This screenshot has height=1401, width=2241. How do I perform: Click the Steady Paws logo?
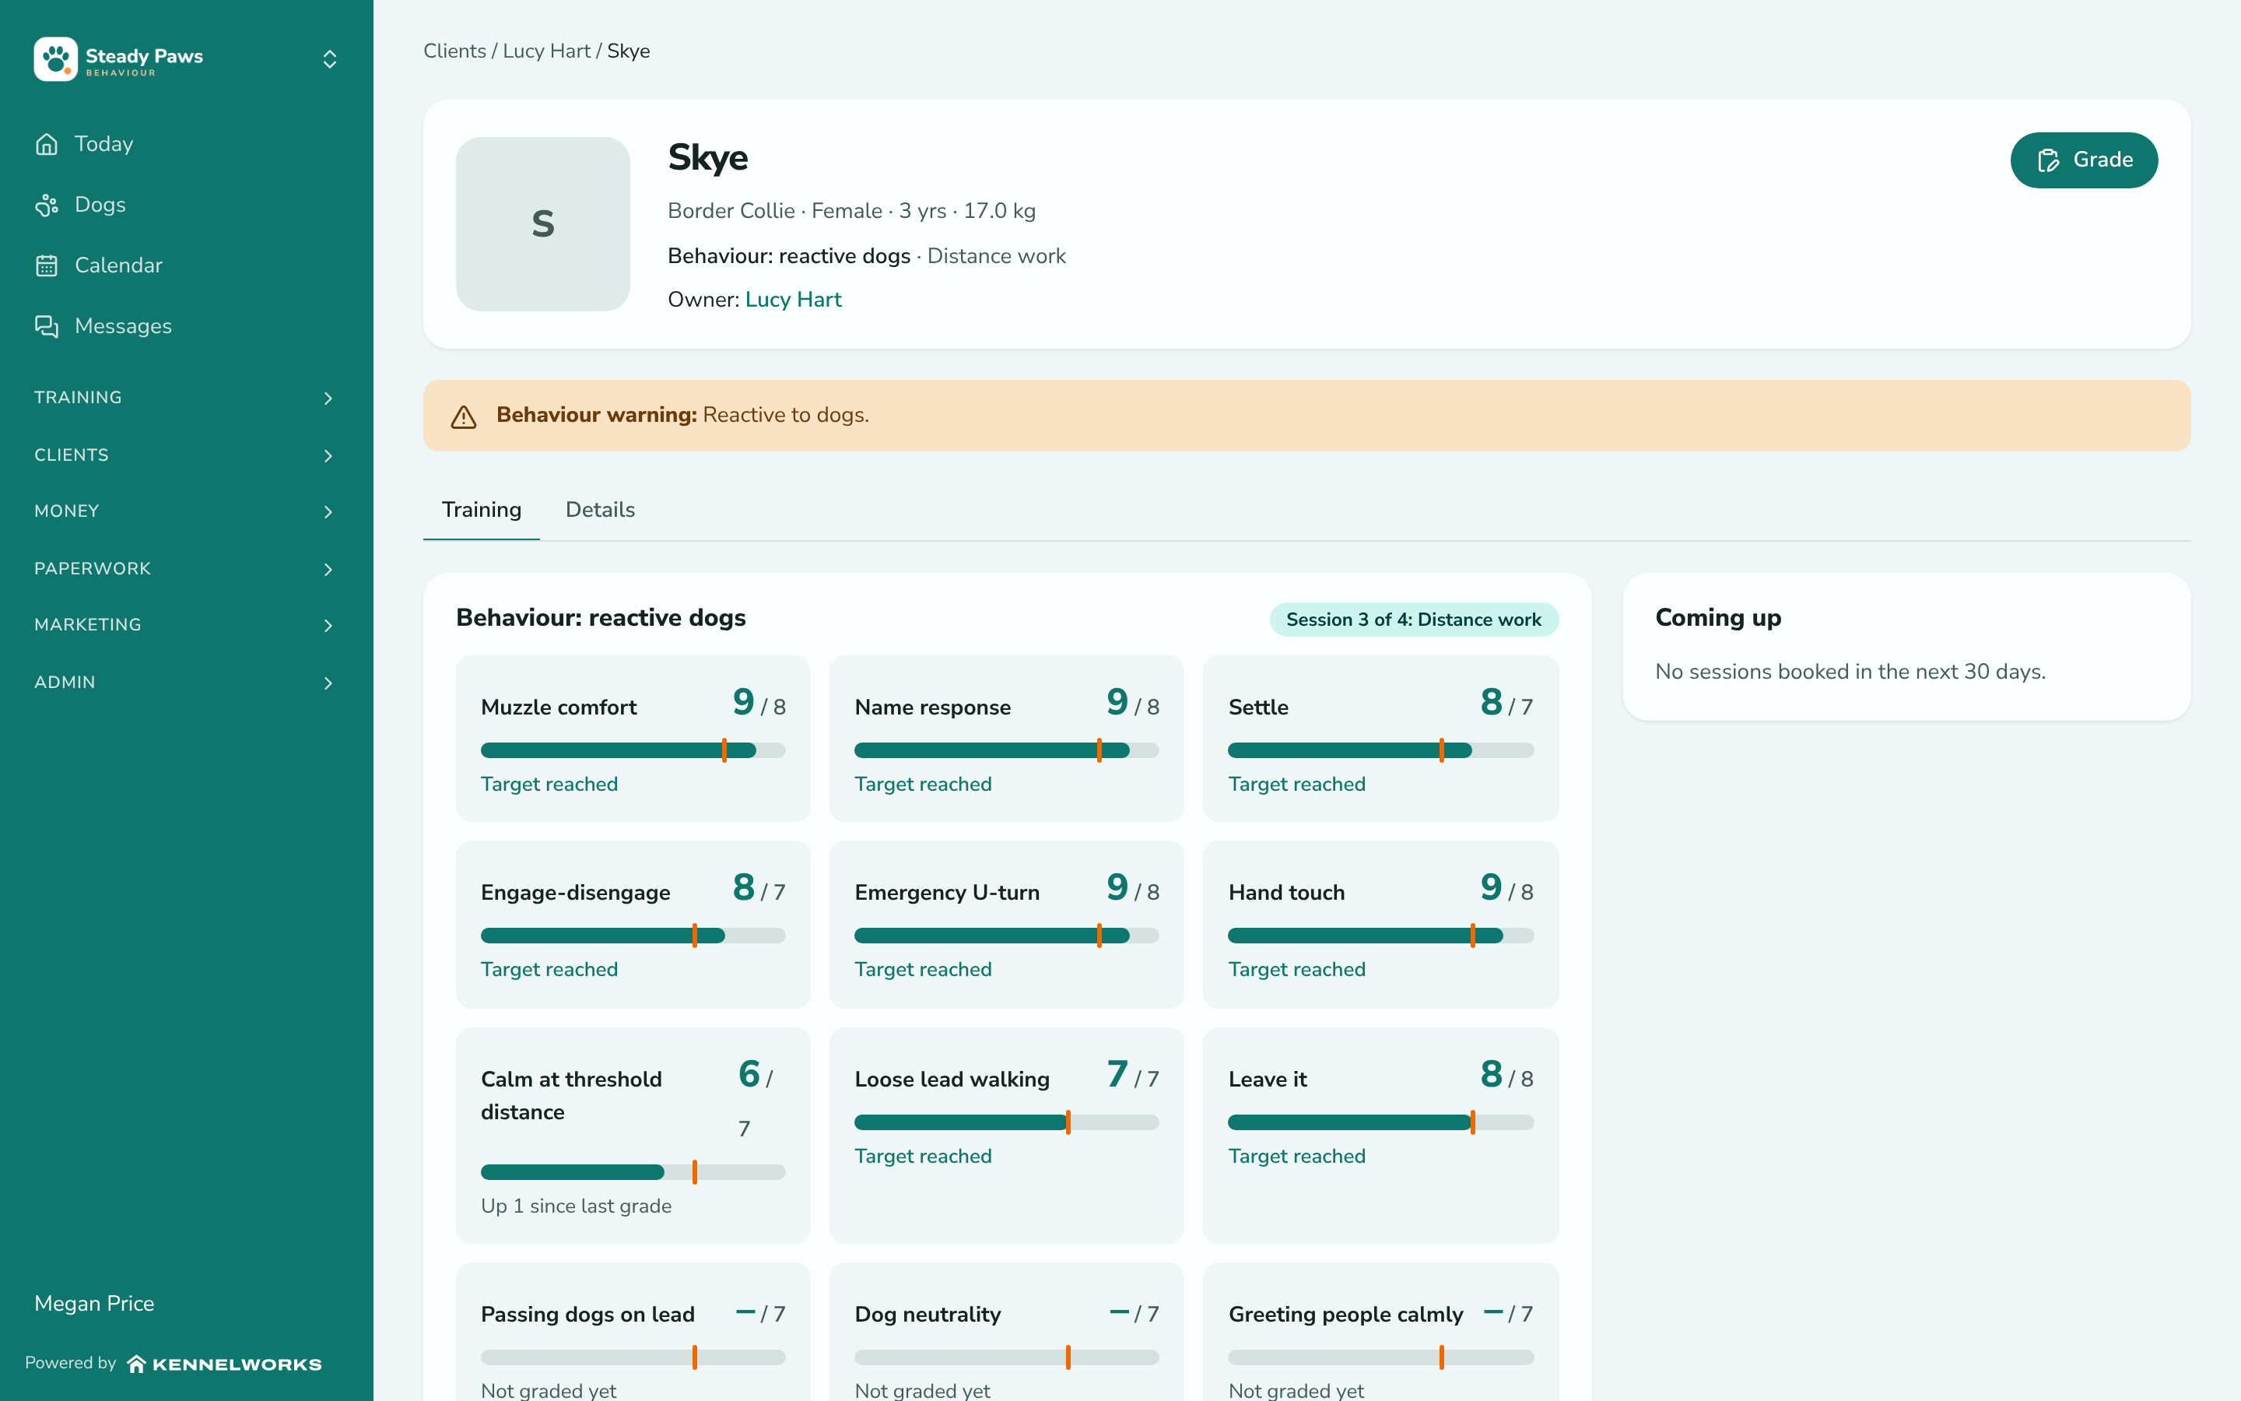(x=55, y=59)
